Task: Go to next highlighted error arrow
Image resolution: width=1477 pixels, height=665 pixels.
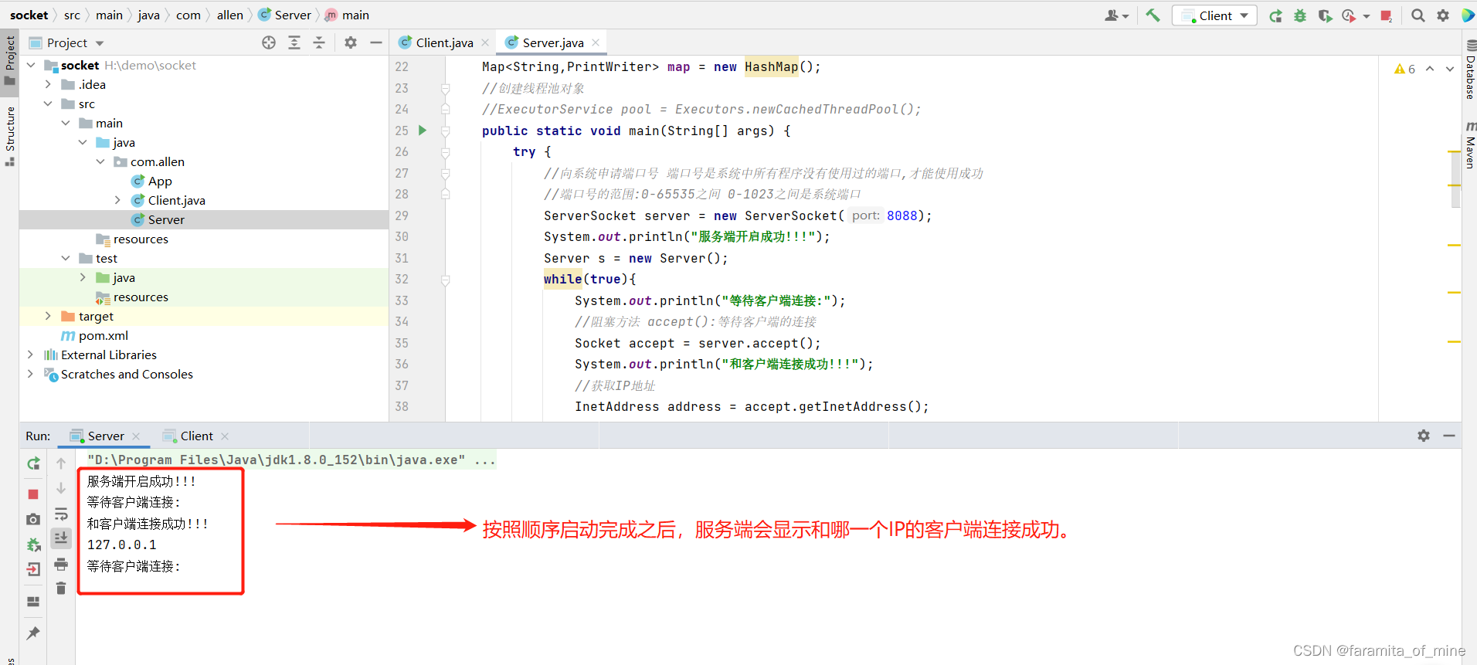Action: point(1450,69)
